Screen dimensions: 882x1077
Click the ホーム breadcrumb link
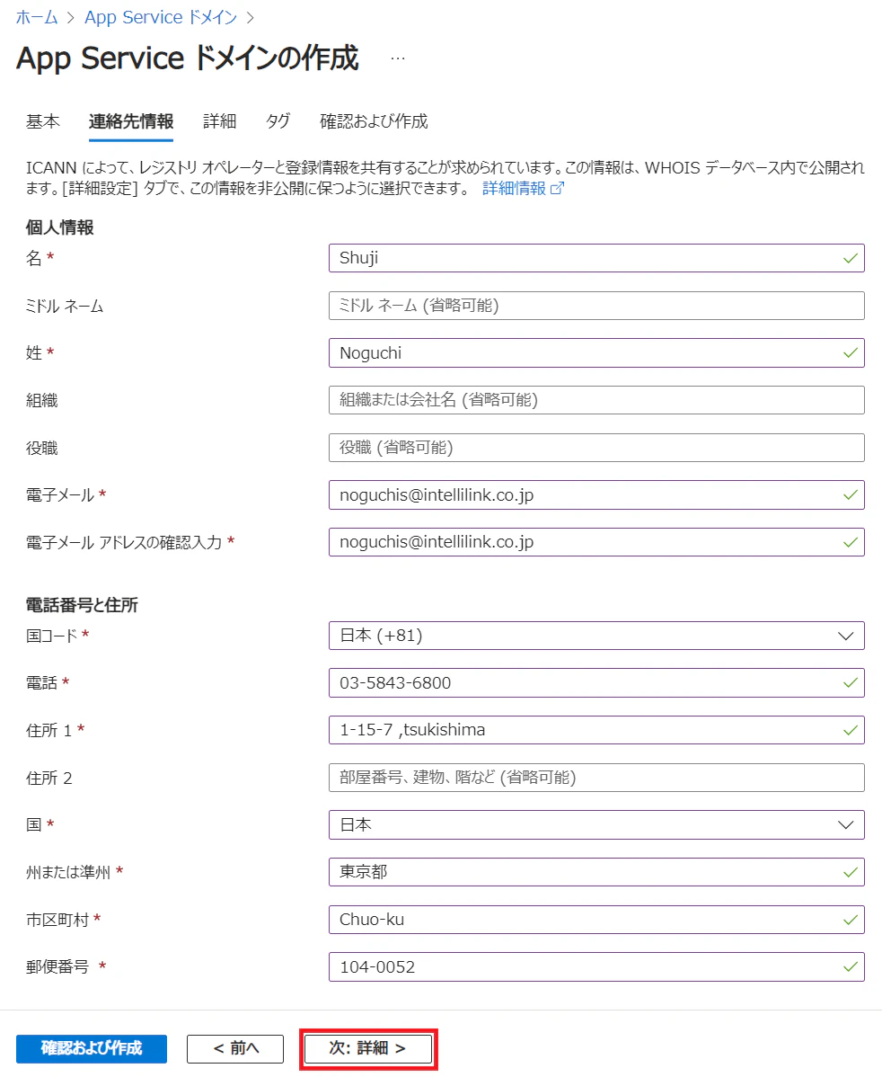(37, 17)
